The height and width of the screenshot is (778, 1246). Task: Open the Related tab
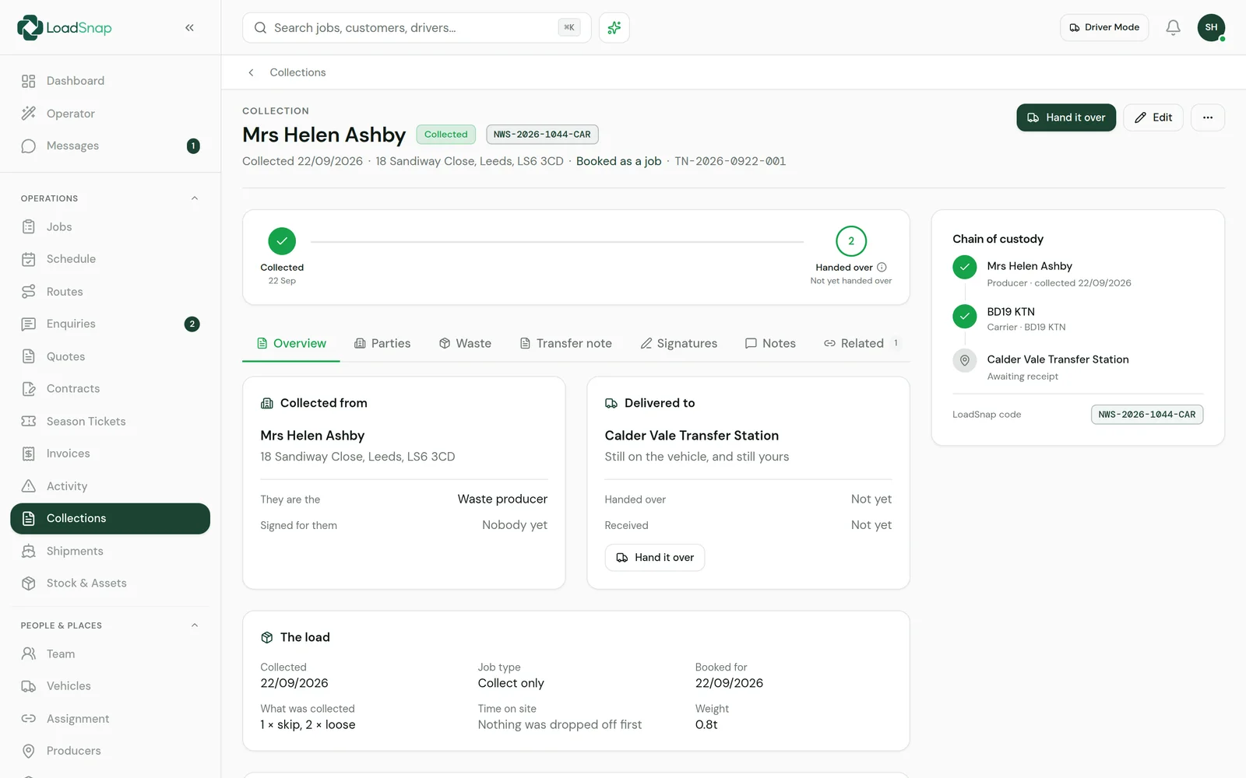click(863, 344)
